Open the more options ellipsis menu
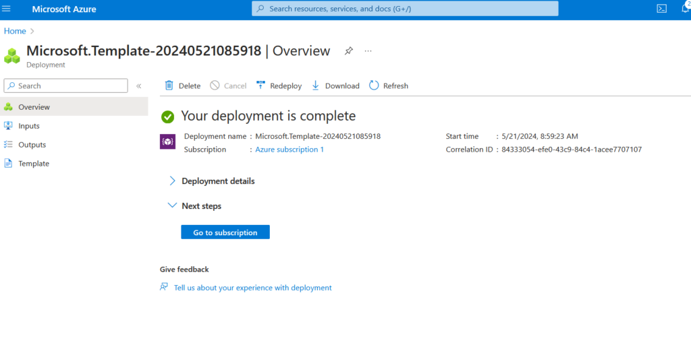Viewport: 691px width, 351px height. (x=368, y=51)
